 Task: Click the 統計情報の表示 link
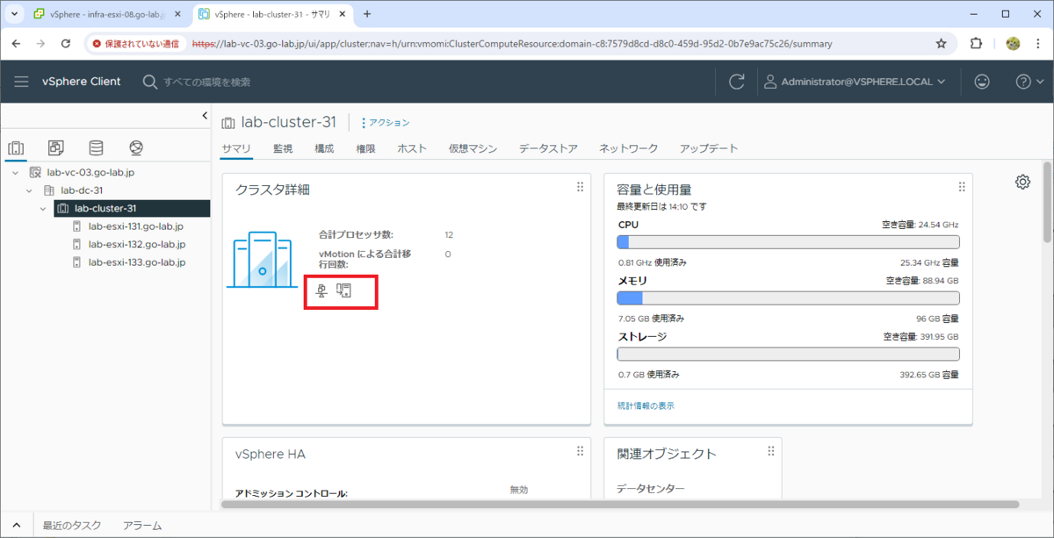tap(646, 405)
